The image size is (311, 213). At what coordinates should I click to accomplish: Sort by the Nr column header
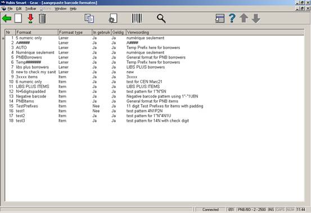click(x=10, y=32)
